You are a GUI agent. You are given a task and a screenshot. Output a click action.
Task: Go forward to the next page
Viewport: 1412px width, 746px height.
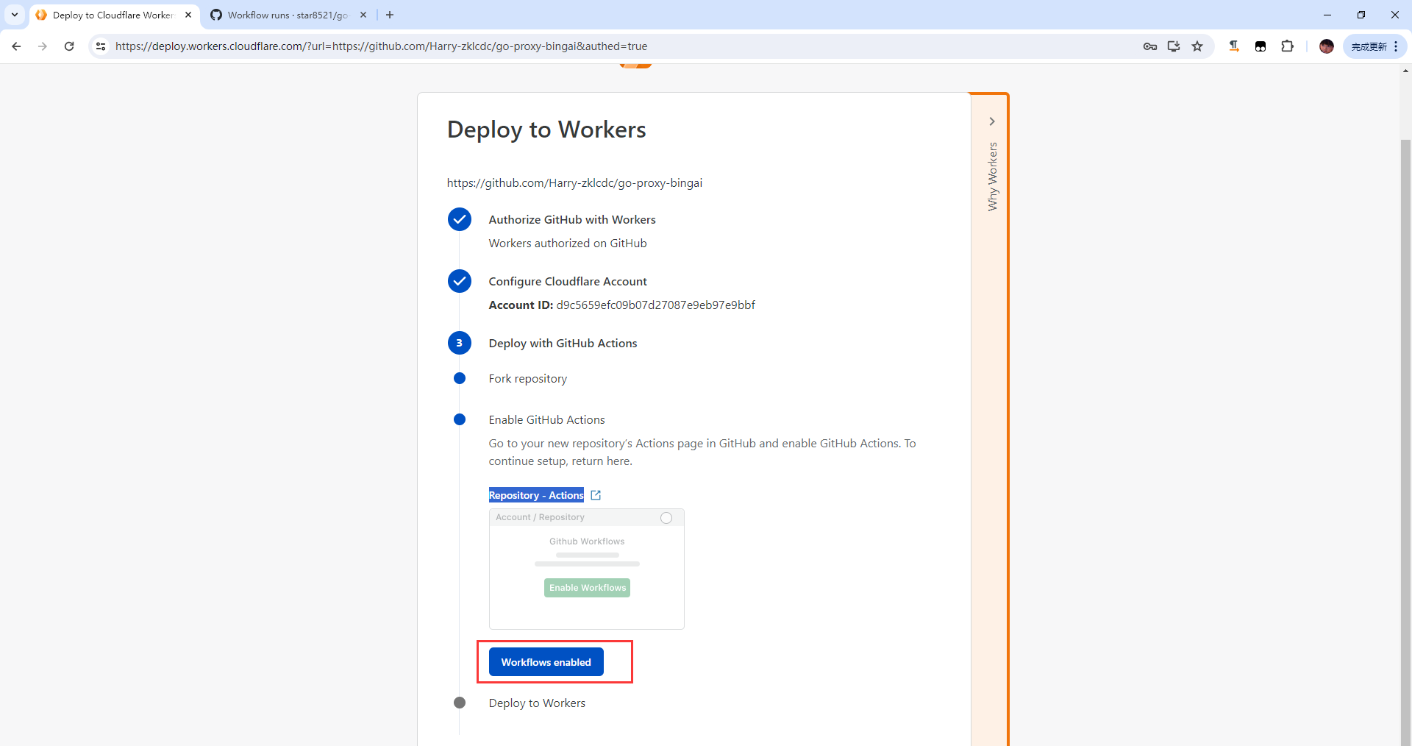coord(43,46)
